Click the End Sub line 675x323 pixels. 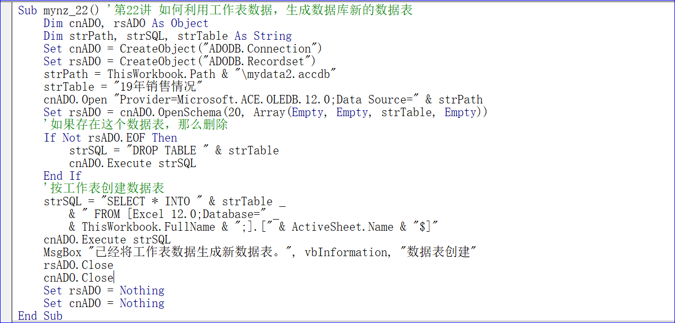(x=40, y=316)
